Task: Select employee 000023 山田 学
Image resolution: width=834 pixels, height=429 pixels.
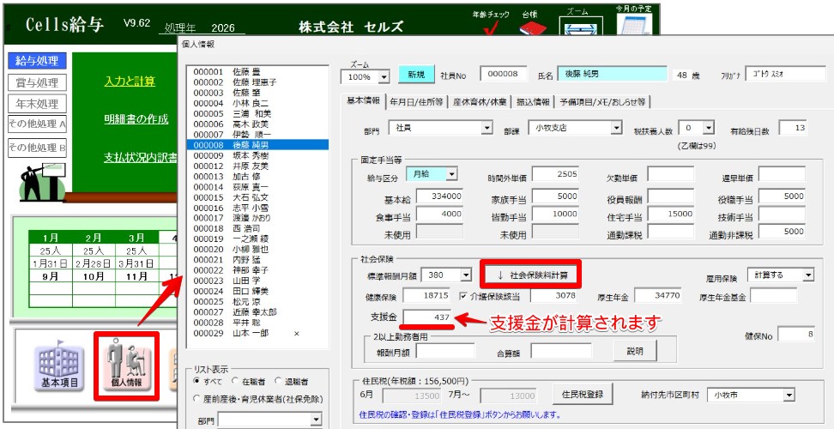Action: click(257, 281)
